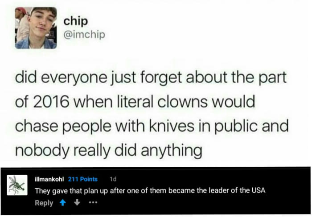Click the word 2016 in the tweet
312x222 pixels.
click(x=51, y=102)
